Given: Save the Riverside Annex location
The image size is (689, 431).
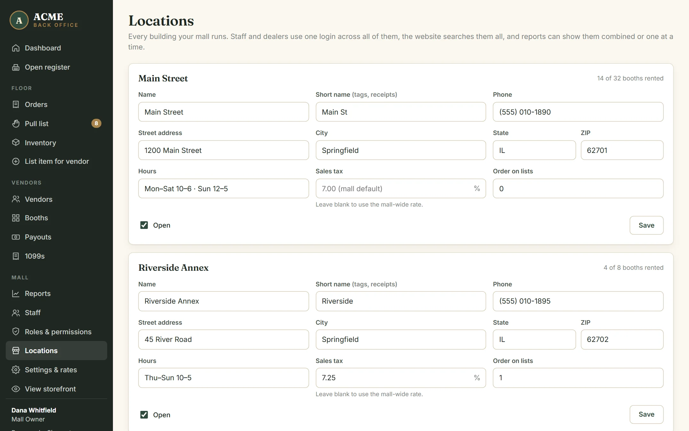Looking at the screenshot, I should click(x=647, y=414).
